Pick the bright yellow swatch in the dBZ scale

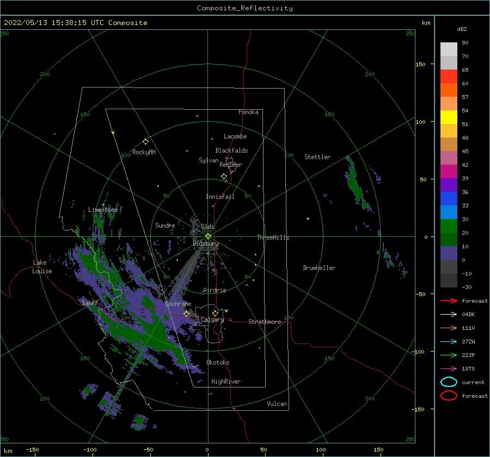pyautogui.click(x=449, y=117)
